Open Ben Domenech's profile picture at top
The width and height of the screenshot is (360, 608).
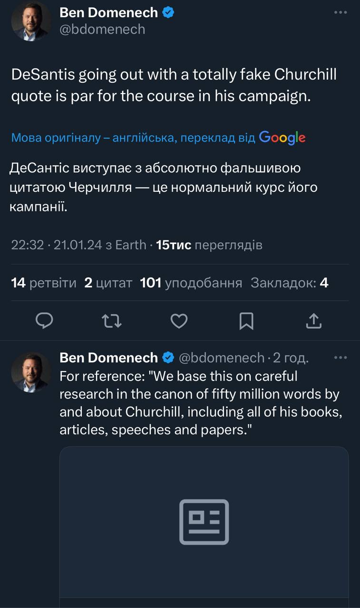[x=31, y=21]
